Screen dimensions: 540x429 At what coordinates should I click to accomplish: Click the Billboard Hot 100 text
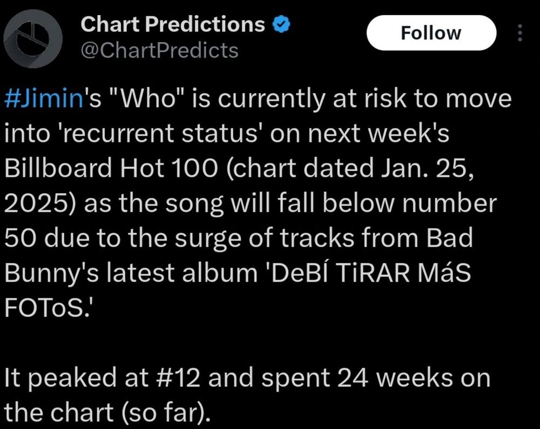click(x=111, y=168)
